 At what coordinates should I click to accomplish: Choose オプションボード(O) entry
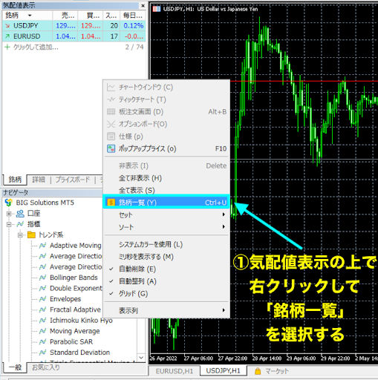pyautogui.click(x=166, y=124)
